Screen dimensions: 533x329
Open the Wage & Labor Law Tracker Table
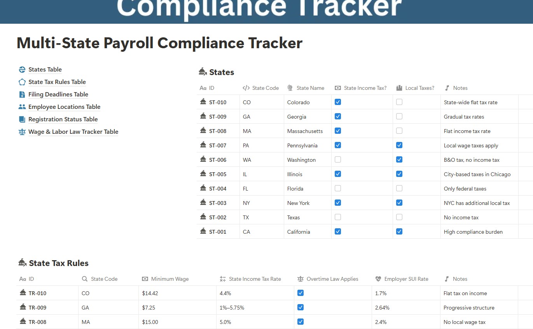pyautogui.click(x=73, y=132)
